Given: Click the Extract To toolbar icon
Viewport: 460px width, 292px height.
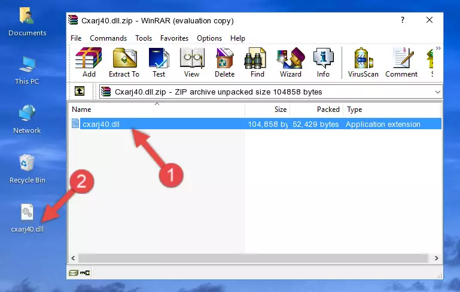Looking at the screenshot, I should [124, 62].
